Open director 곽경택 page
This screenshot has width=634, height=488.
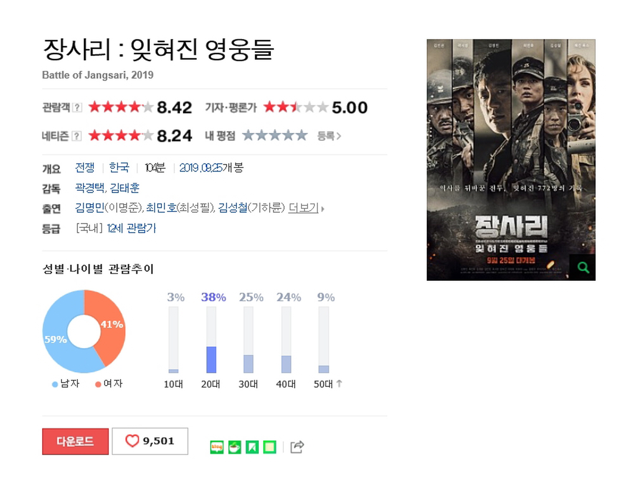click(x=90, y=188)
